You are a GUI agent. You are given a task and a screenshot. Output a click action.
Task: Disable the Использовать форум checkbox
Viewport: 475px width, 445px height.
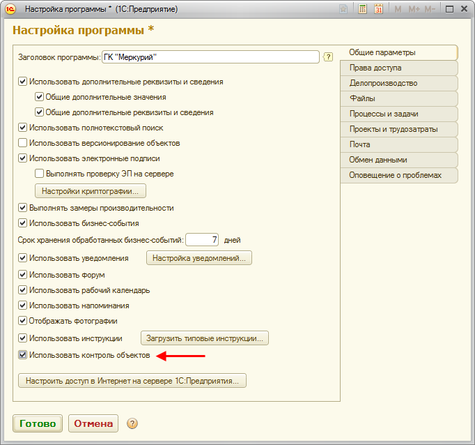(23, 275)
